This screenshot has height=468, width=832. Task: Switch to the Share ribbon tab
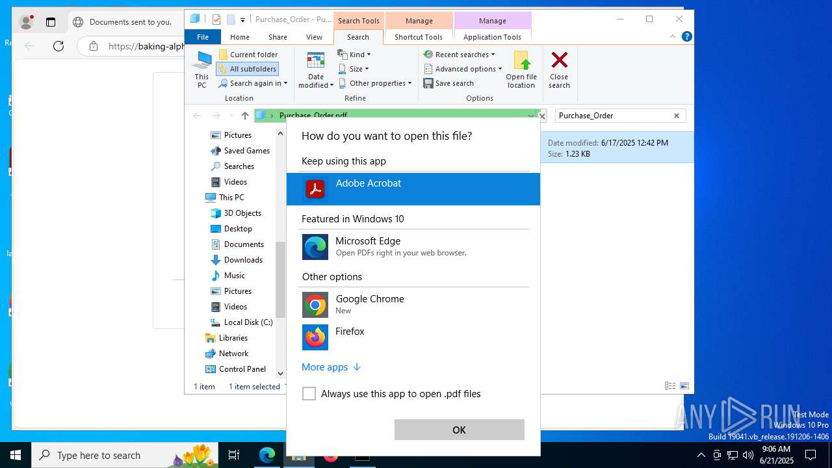point(278,37)
